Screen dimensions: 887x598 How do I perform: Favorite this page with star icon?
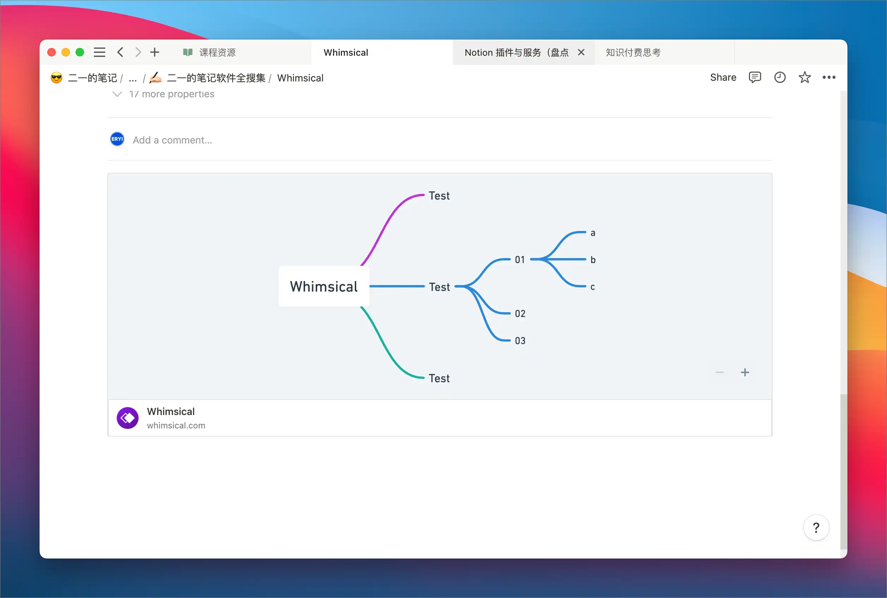805,77
